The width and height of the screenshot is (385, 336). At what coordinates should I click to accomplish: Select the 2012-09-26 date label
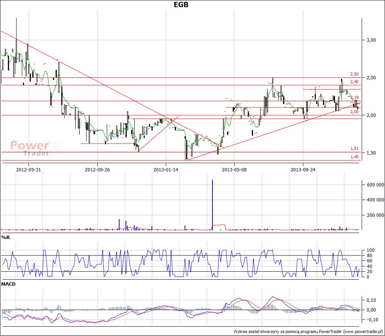97,170
